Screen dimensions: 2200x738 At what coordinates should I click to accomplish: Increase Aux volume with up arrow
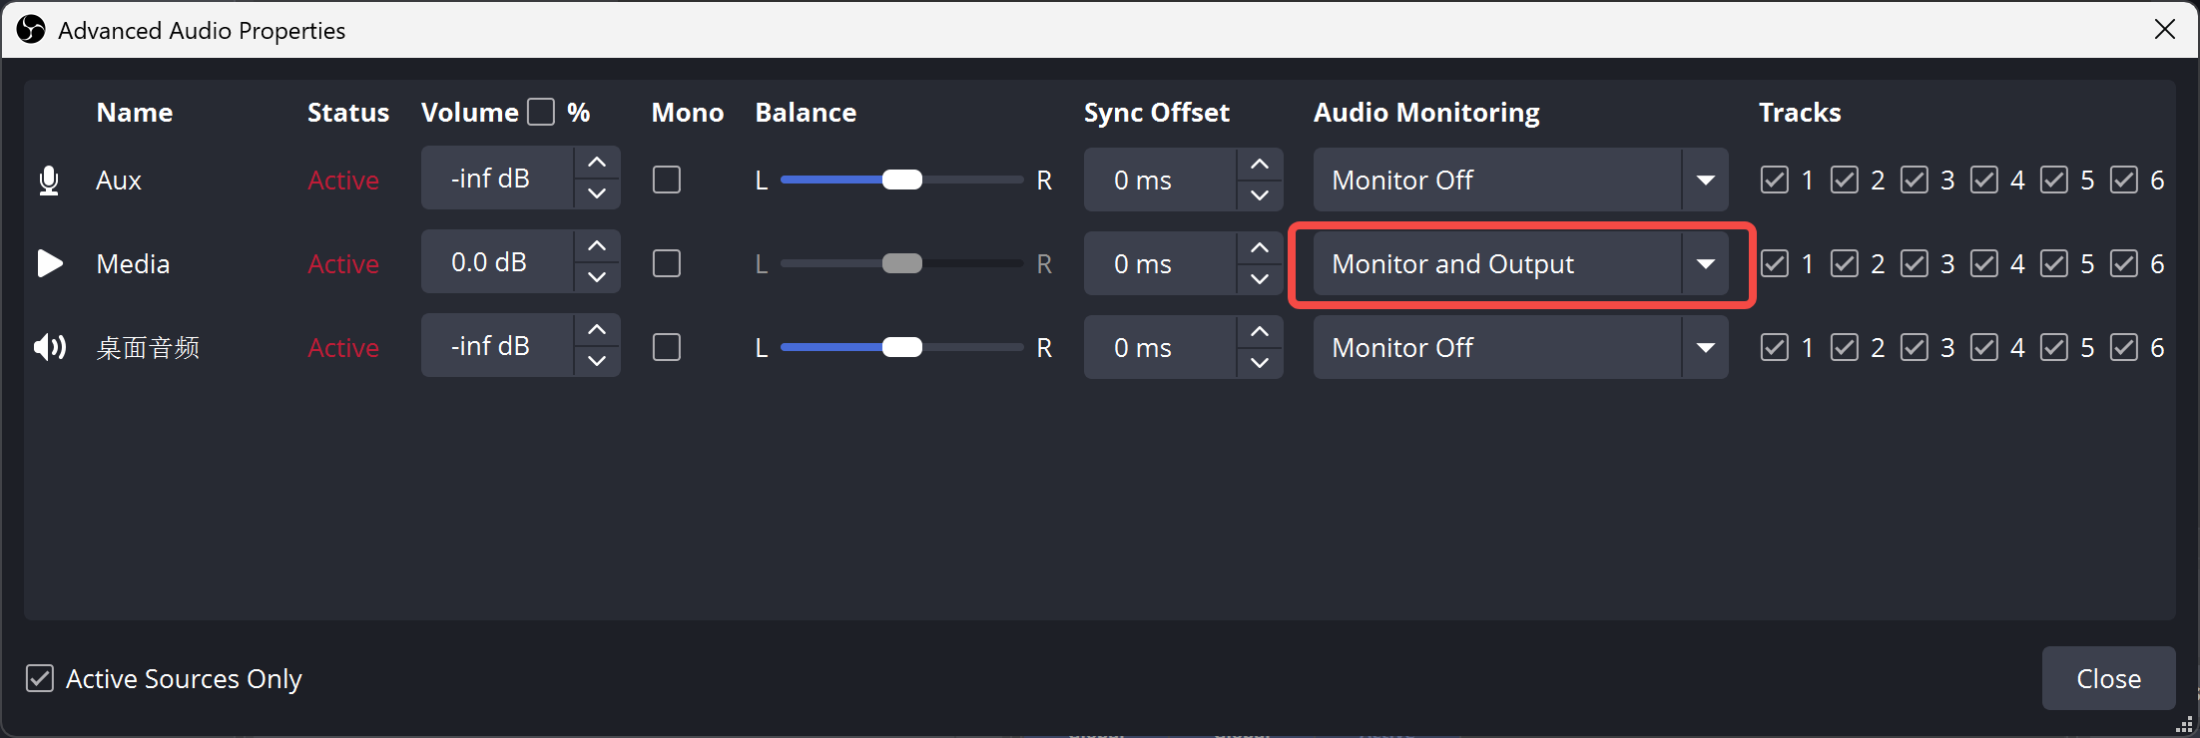(597, 163)
